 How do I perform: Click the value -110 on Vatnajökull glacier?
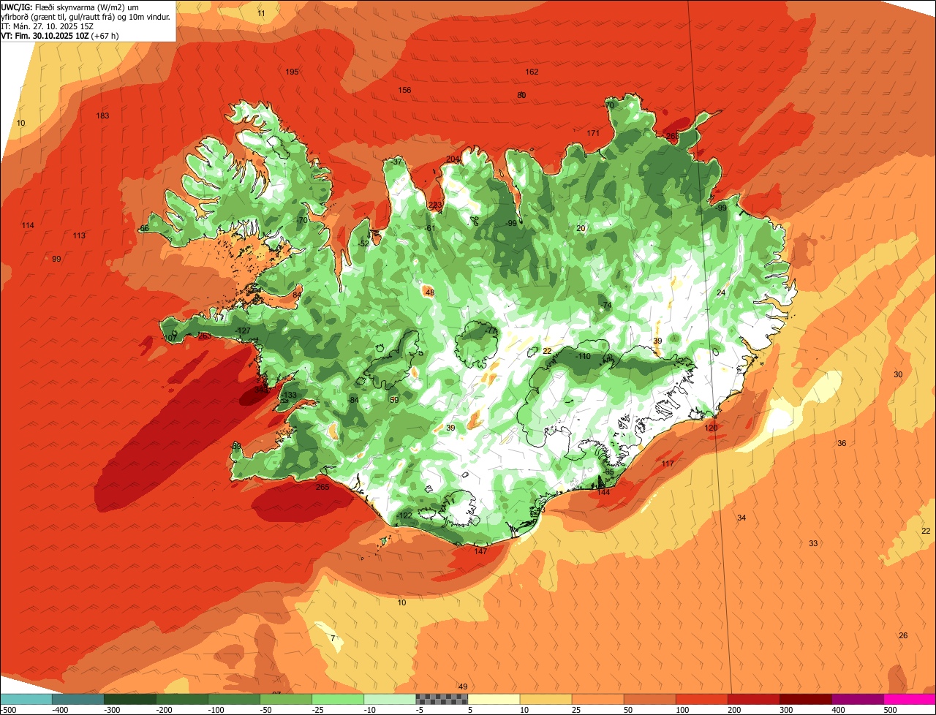coord(582,356)
